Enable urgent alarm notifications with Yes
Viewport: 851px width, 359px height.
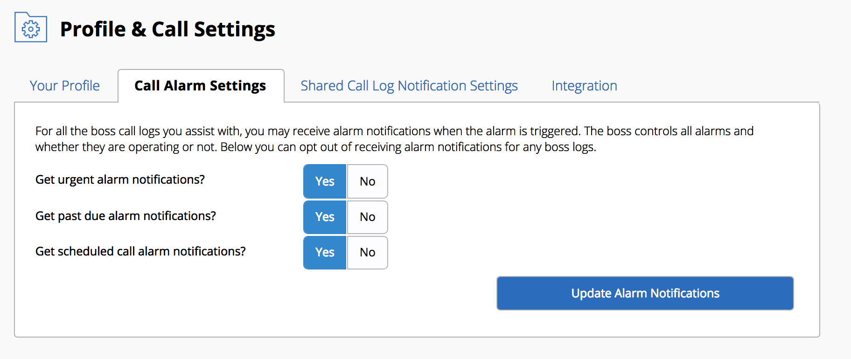pyautogui.click(x=324, y=181)
